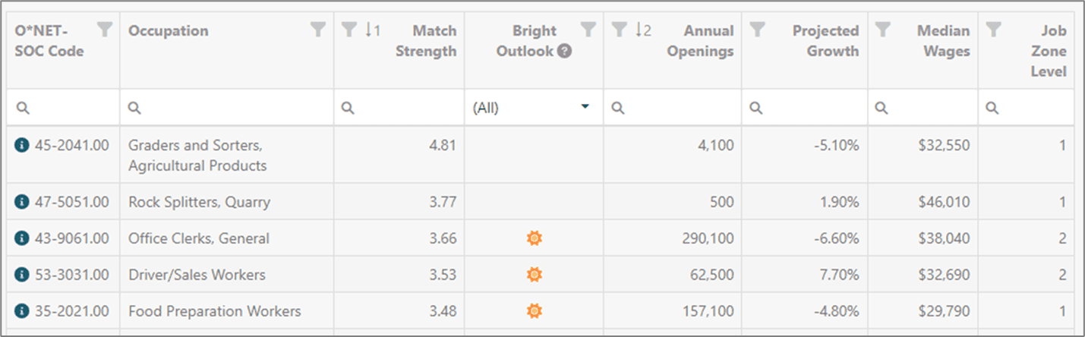Image resolution: width=1085 pixels, height=337 pixels.
Task: Open filter icon for Occupation column
Action: pos(318,30)
